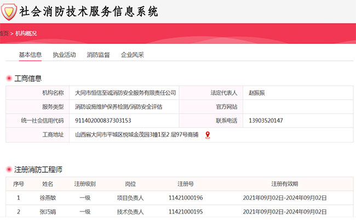
Task: Open the 执业活动 tab
Action: [x=64, y=55]
